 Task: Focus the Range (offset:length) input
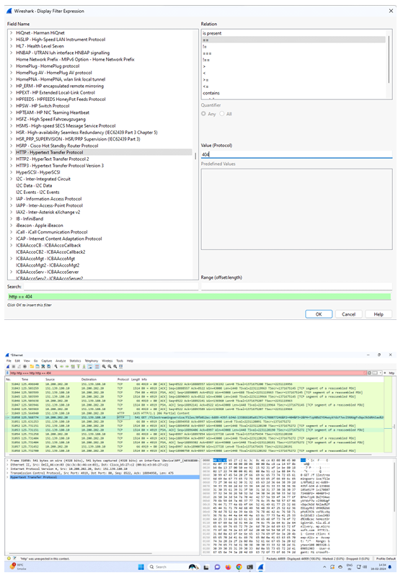296,285
